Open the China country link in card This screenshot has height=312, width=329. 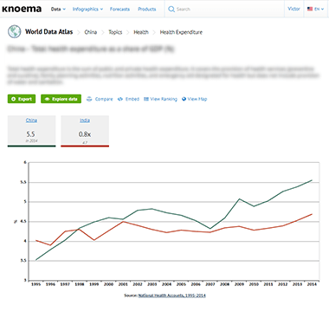pos(31,120)
